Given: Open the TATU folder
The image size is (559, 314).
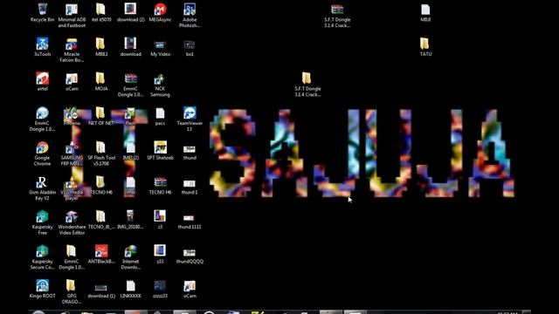Looking at the screenshot, I should tap(424, 44).
